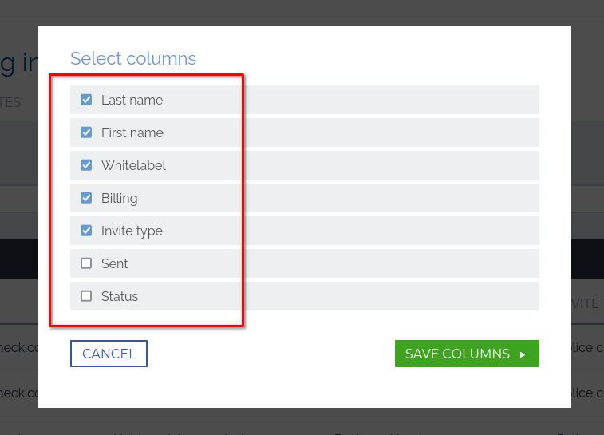Check the Status column checkbox
Viewport: 604px width, 435px height.
pos(86,296)
